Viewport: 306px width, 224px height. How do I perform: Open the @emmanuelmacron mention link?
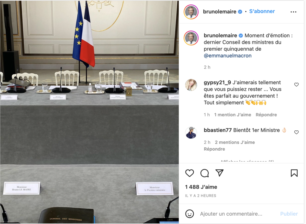227,56
